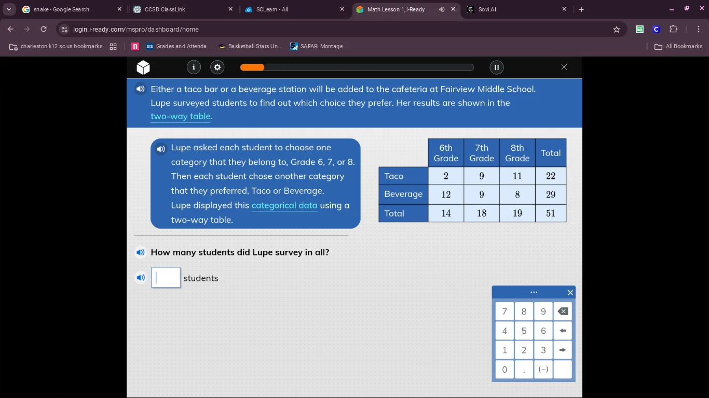
Task: Open the tab search dropdown arrow
Action: (9, 9)
